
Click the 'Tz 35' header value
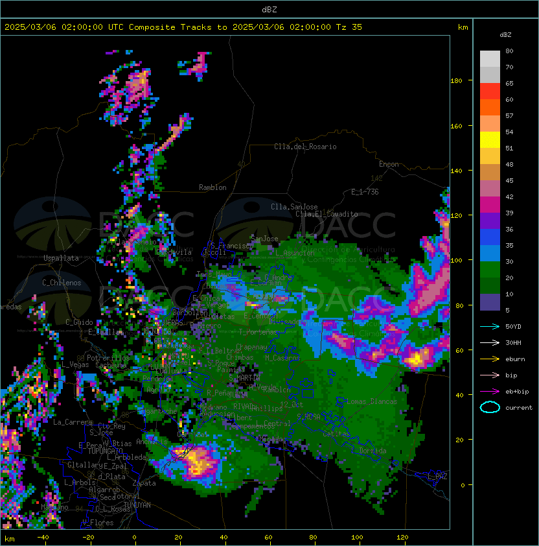coord(349,27)
